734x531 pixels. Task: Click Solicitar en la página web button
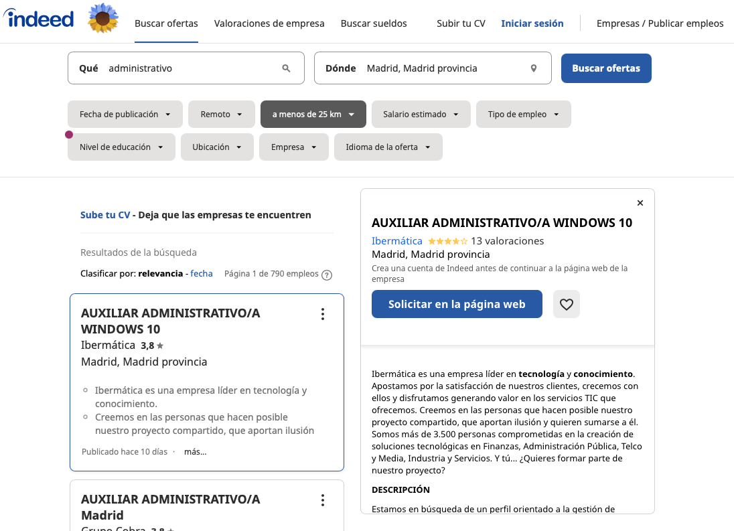(x=457, y=304)
